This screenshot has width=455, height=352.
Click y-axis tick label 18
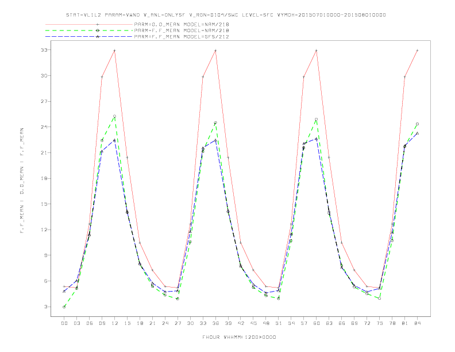click(44, 178)
